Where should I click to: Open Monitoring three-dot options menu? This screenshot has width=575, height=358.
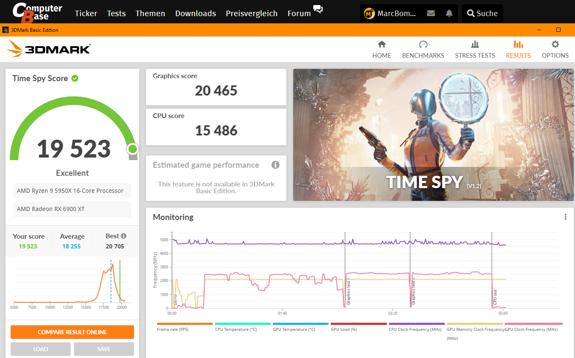point(565,217)
